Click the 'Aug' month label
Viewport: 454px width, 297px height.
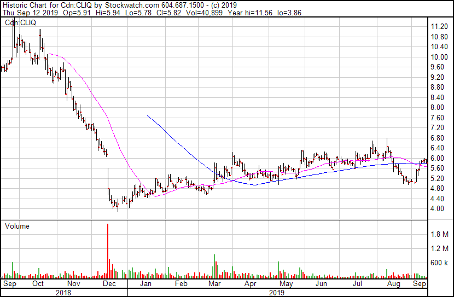tap(394, 284)
